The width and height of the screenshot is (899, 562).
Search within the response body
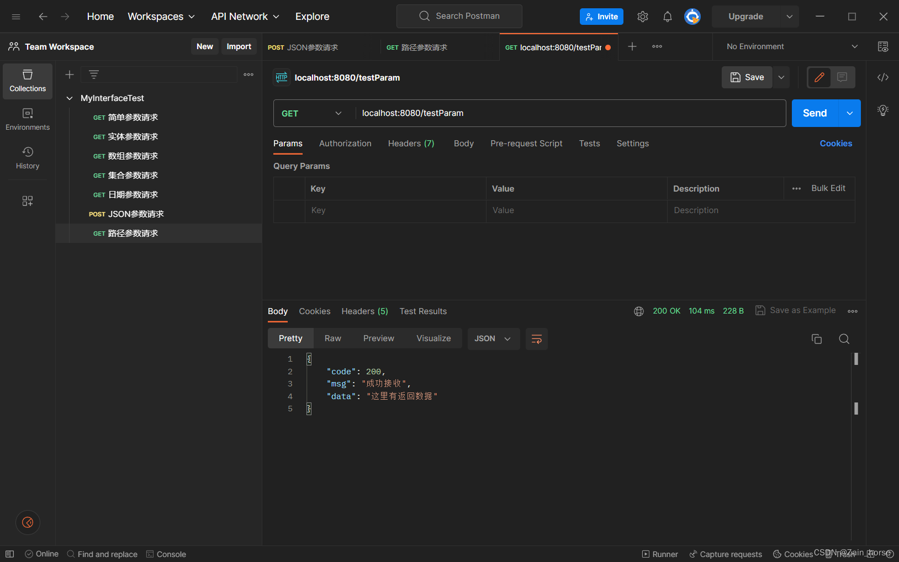(x=844, y=339)
